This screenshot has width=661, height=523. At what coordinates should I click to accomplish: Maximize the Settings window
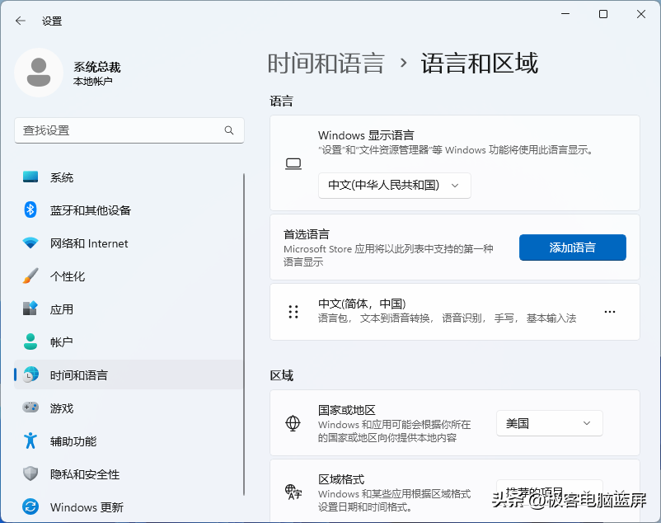point(603,14)
